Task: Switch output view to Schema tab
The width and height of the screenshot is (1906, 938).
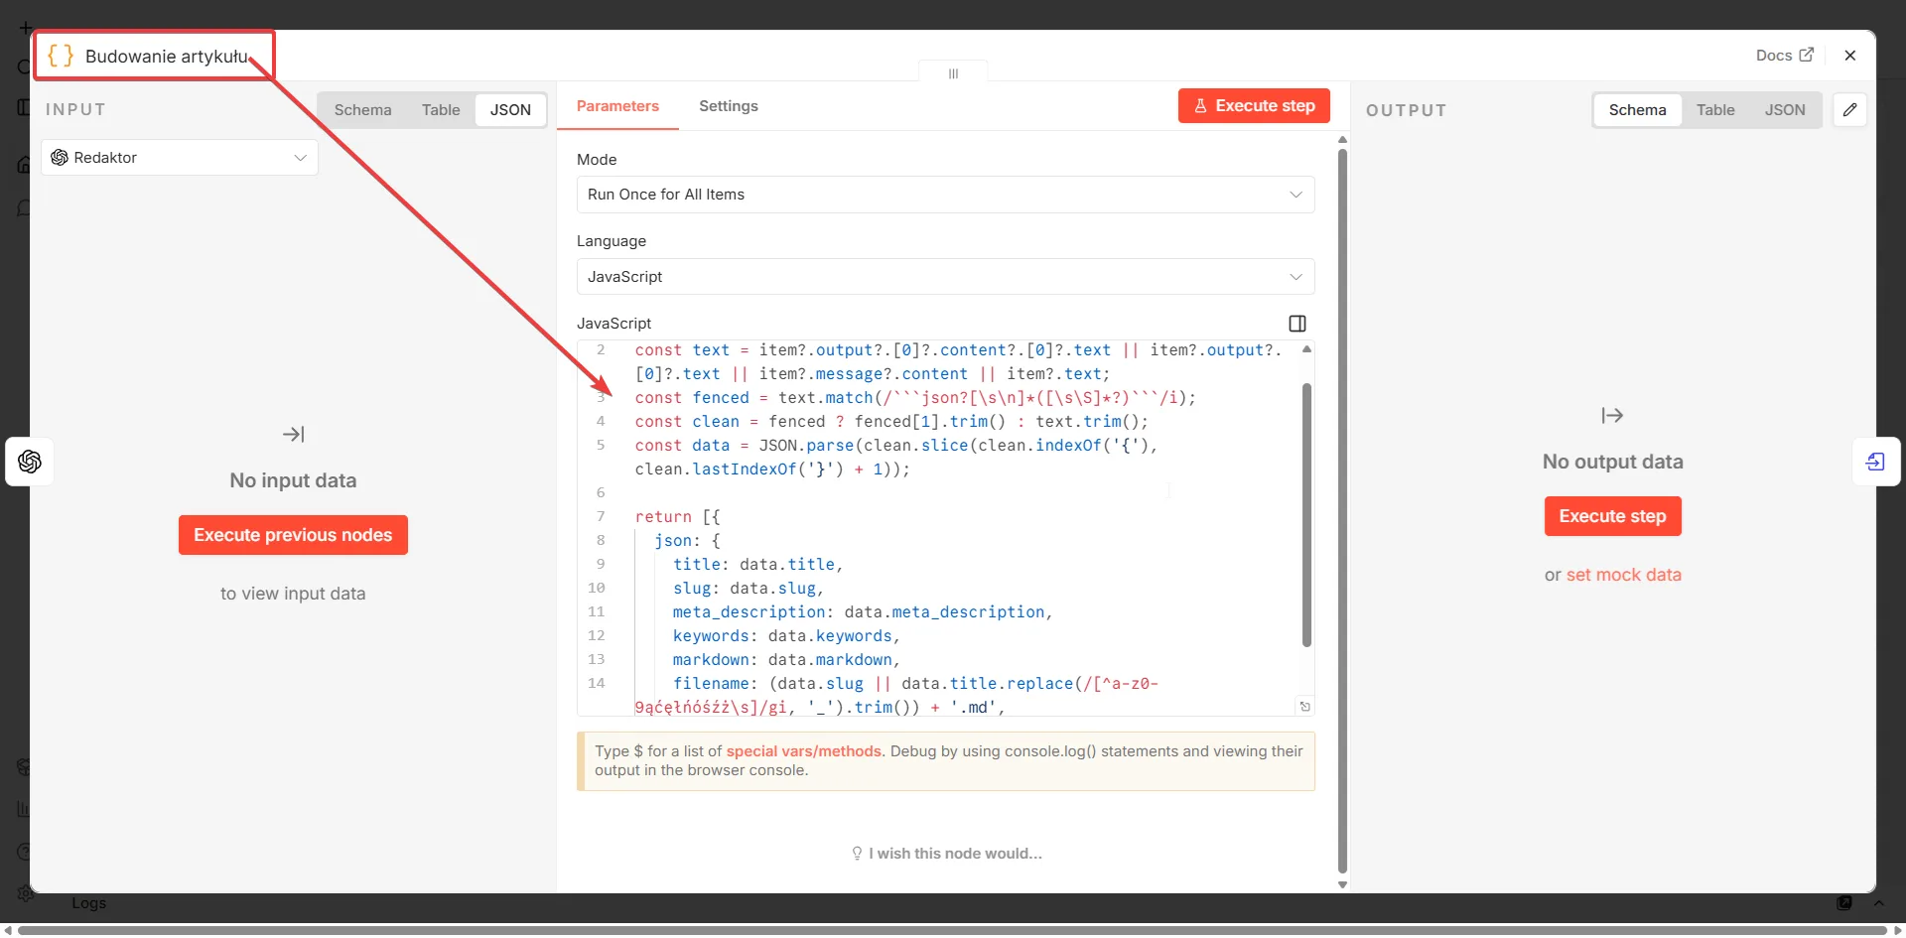Action: coord(1637,110)
